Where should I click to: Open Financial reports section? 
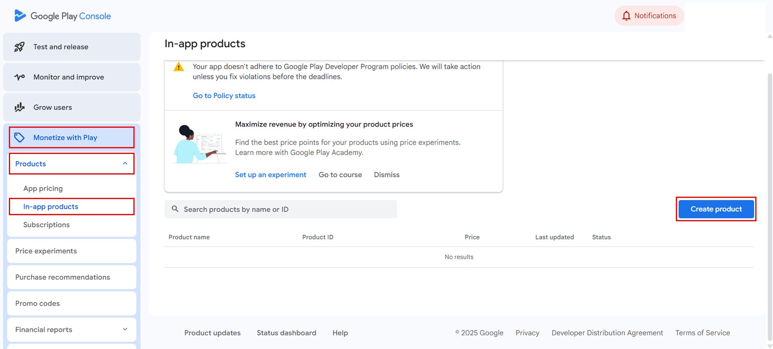[72, 329]
